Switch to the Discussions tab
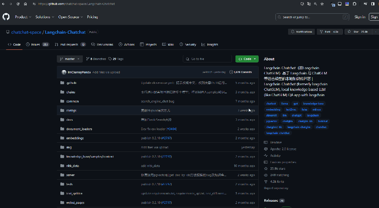Image resolution: width=379 pixels, height=208 pixels. pyautogui.click(x=102, y=45)
